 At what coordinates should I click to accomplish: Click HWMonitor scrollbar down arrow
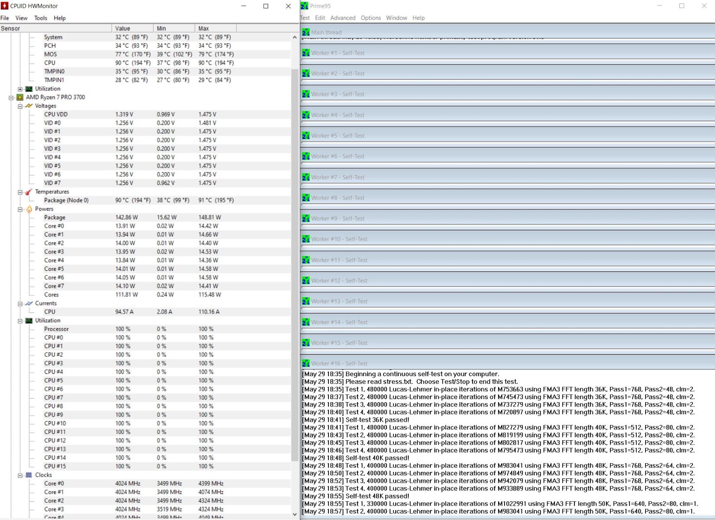tap(295, 514)
